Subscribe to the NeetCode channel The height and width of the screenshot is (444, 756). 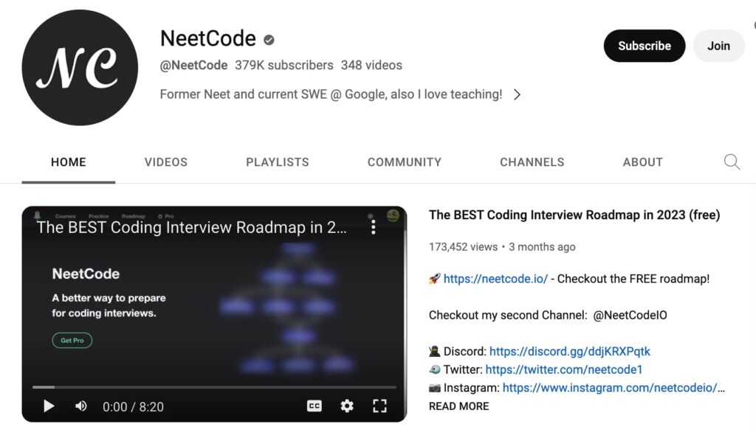(x=644, y=45)
